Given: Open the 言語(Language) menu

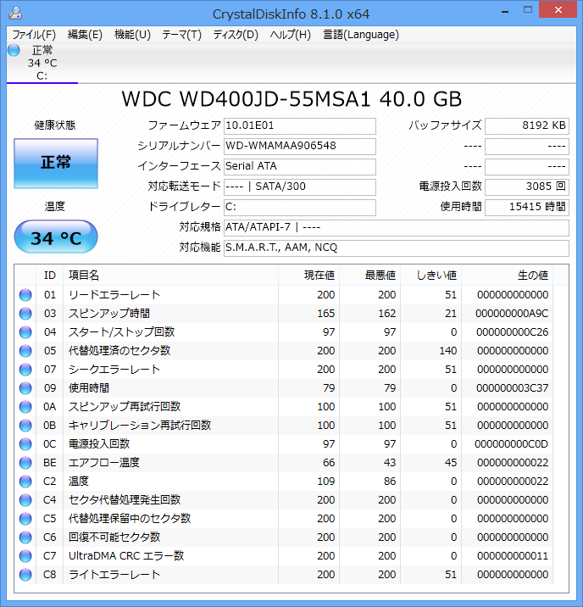Looking at the screenshot, I should tap(360, 35).
